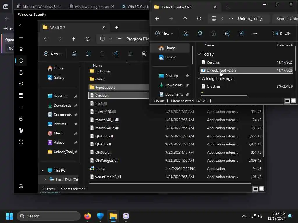This screenshot has height=223, width=298.
Task: Expand path ellipsis in WinISO 7 address bar
Action: click(120, 39)
